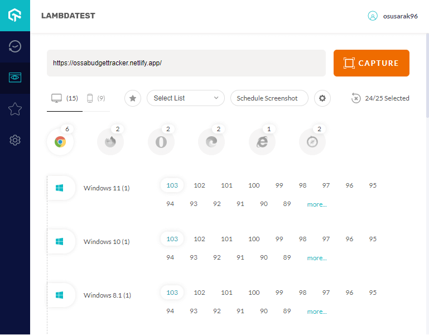This screenshot has height=335, width=429.
Task: Select version 97 for Windows 8.1
Action: tap(326, 293)
